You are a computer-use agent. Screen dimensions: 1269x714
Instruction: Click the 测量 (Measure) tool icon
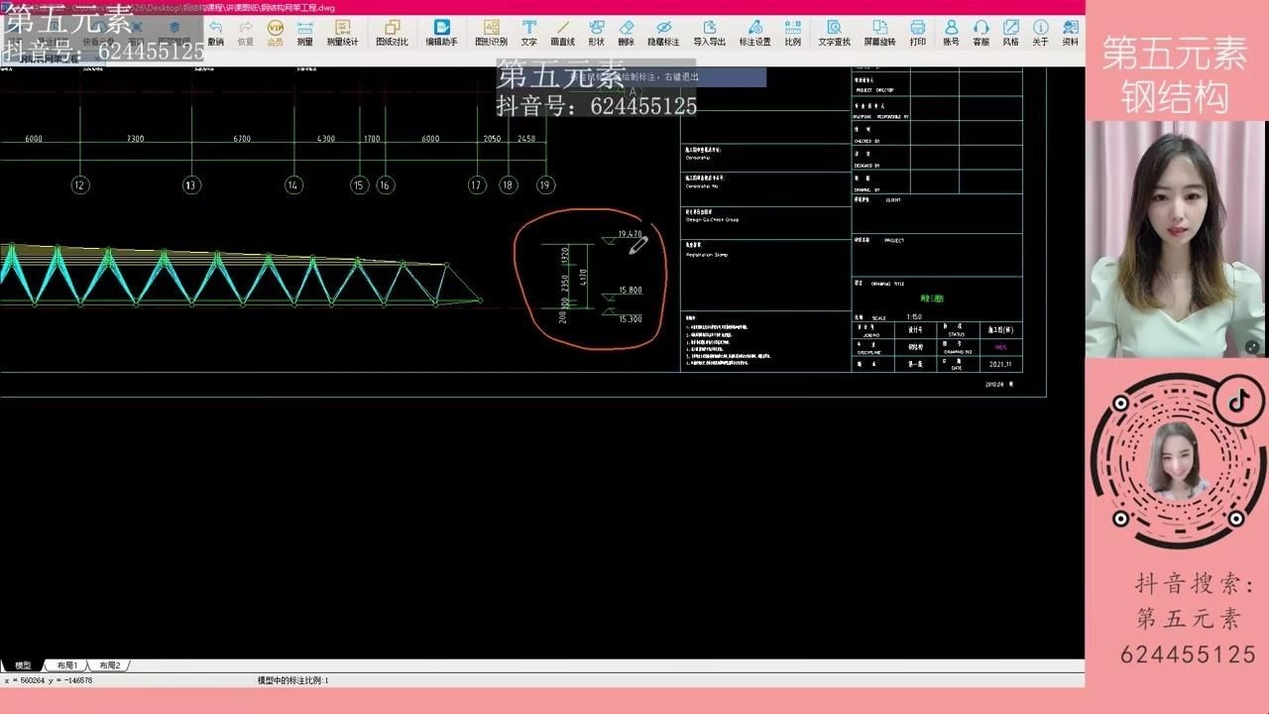(x=304, y=32)
